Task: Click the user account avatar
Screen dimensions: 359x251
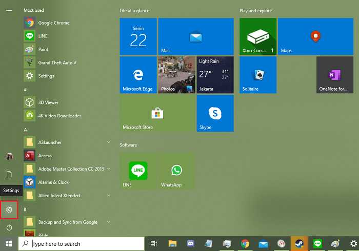Action: tap(9, 156)
